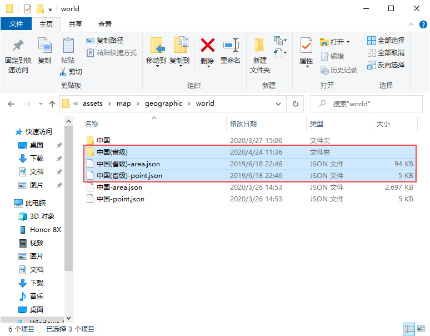Screen dimensions: 430x336
Task: Open recent locations dropdown arrow
Action: (41, 104)
